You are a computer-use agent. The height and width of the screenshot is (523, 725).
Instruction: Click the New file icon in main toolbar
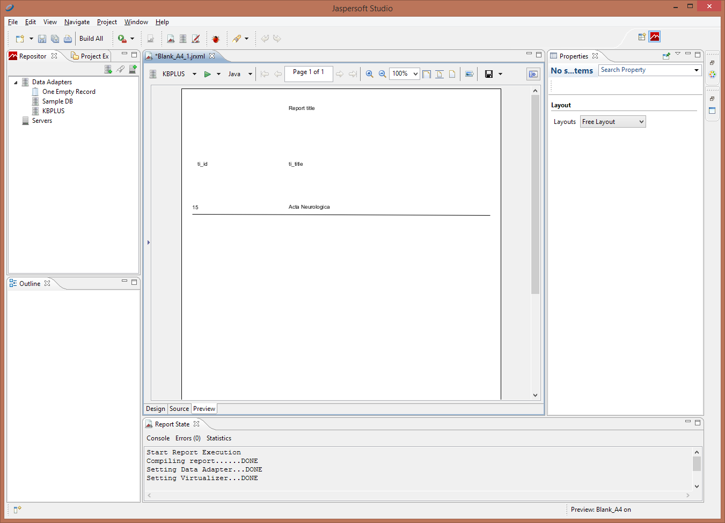point(20,39)
